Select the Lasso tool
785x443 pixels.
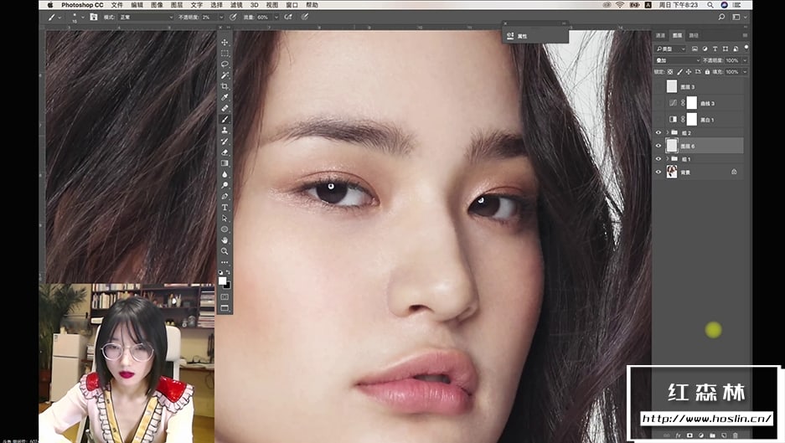[x=225, y=64]
